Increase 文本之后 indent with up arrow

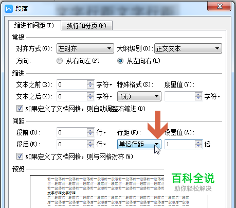pyautogui.click(x=90, y=94)
